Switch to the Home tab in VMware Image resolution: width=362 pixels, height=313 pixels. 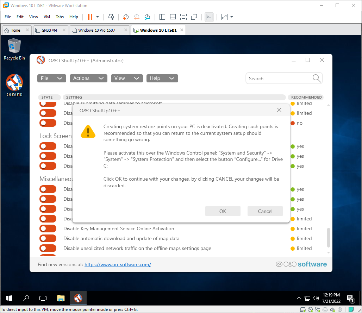[x=15, y=30]
